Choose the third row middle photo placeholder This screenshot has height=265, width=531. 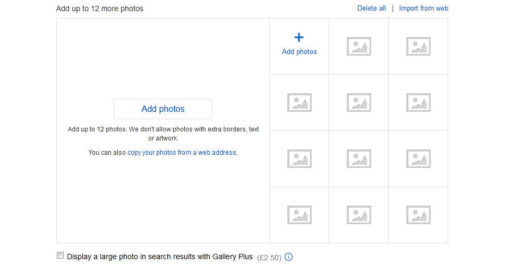[358, 158]
